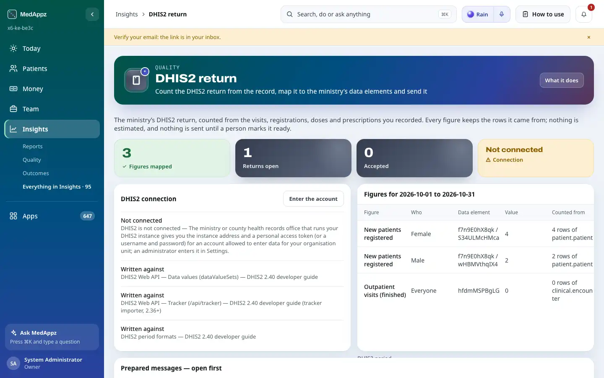The image size is (604, 378).
Task: Open the SA user avatar
Action: [13, 363]
